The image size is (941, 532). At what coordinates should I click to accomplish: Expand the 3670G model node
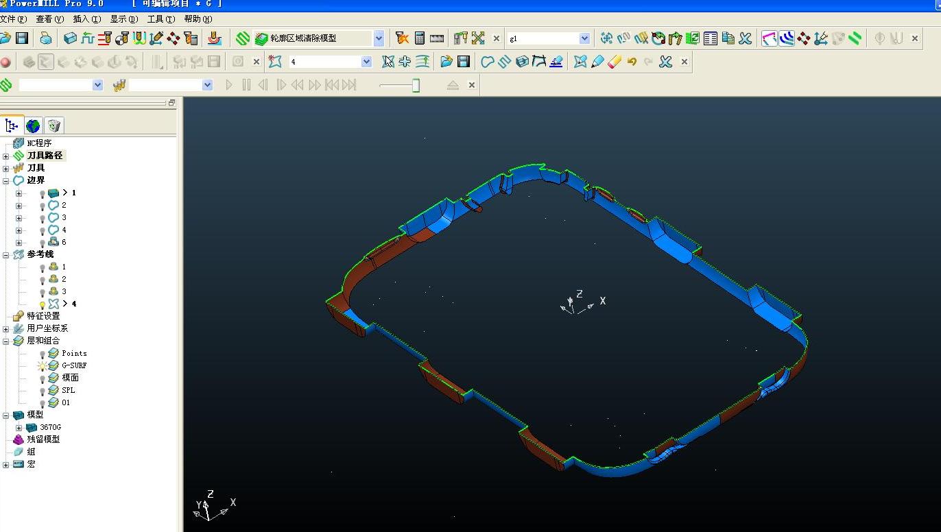tap(19, 427)
